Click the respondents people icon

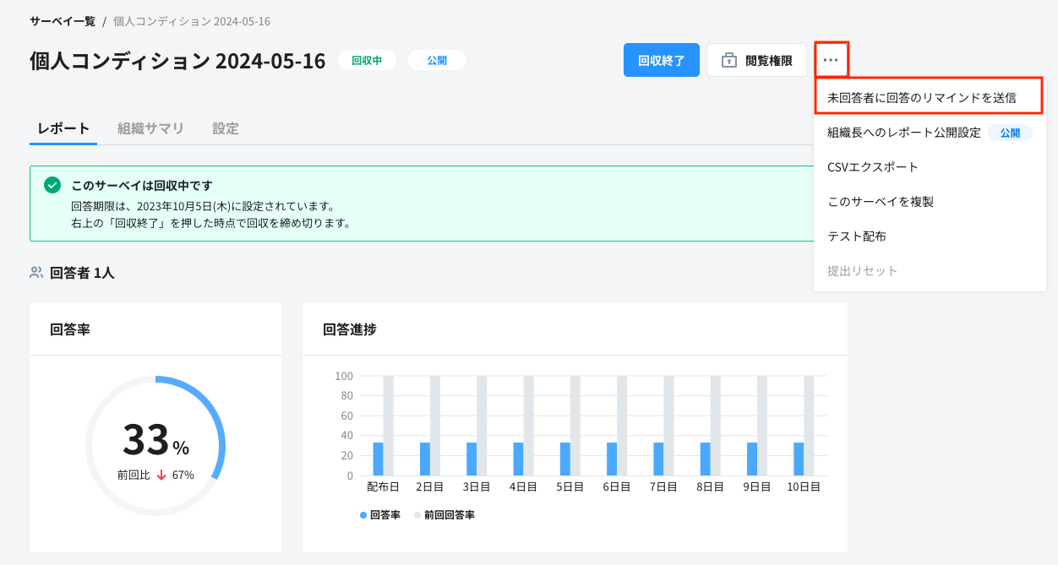(x=36, y=273)
